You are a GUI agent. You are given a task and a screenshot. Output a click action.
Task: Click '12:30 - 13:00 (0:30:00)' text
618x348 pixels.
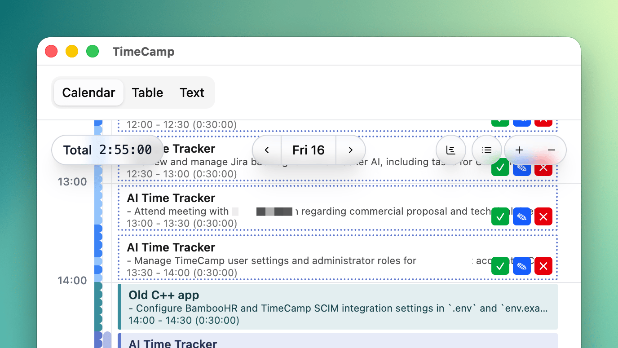(x=182, y=174)
